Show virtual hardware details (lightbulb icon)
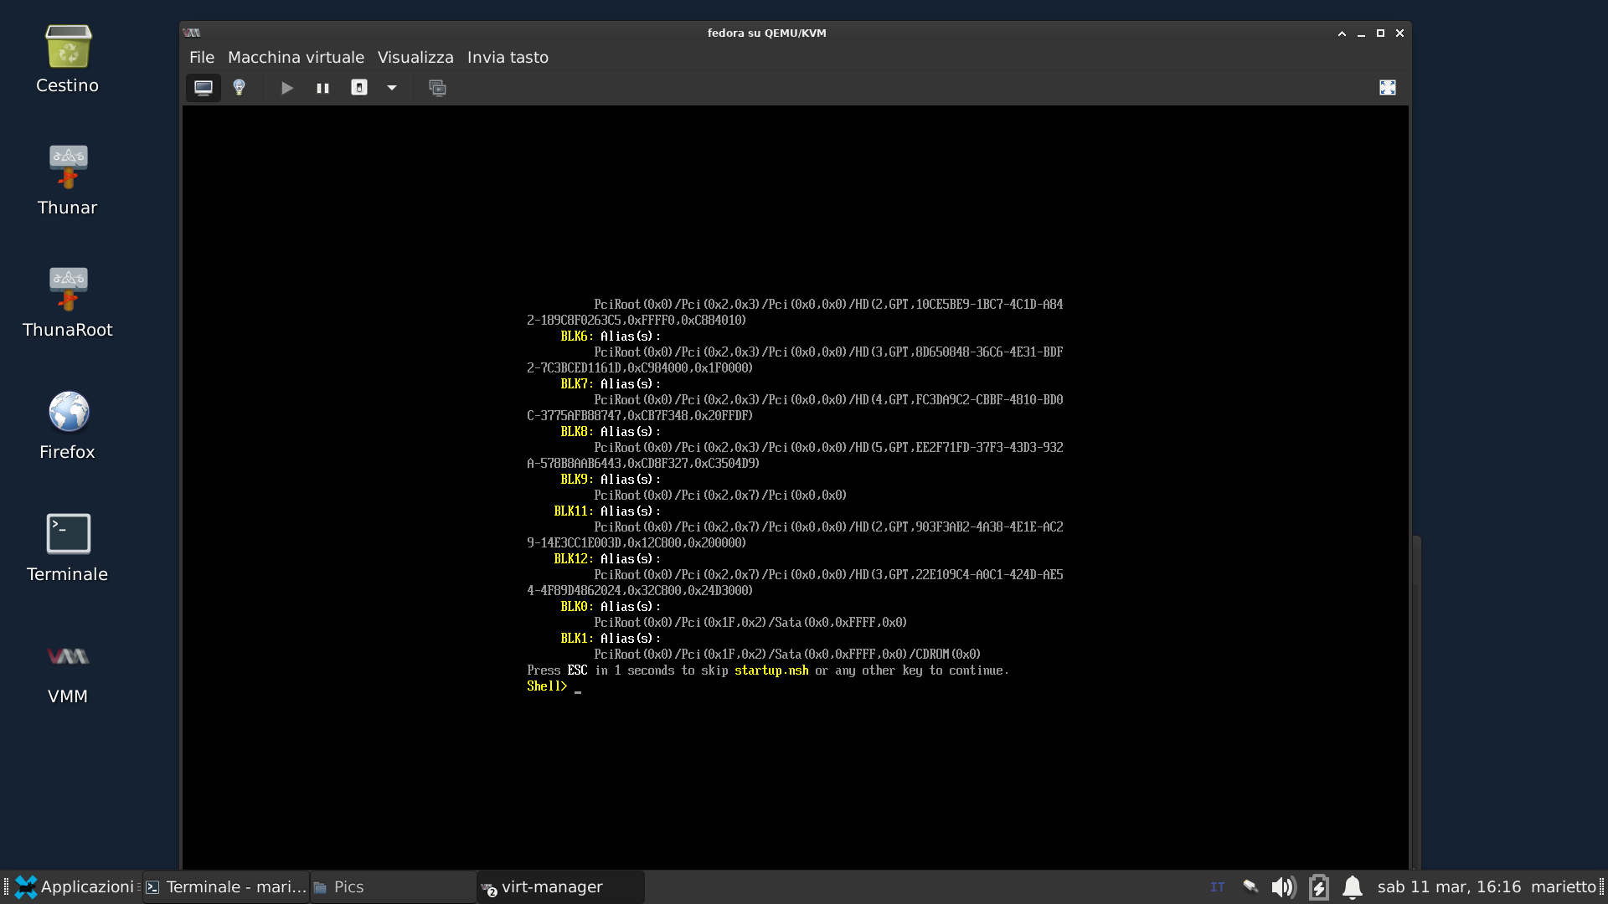Image resolution: width=1608 pixels, height=904 pixels. [x=240, y=88]
